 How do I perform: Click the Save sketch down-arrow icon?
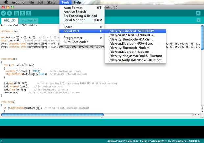click(x=28, y=13)
